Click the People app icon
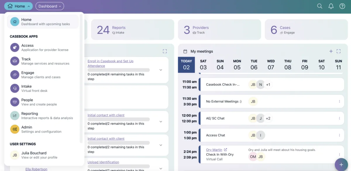The width and height of the screenshot is (351, 171). [x=15, y=102]
